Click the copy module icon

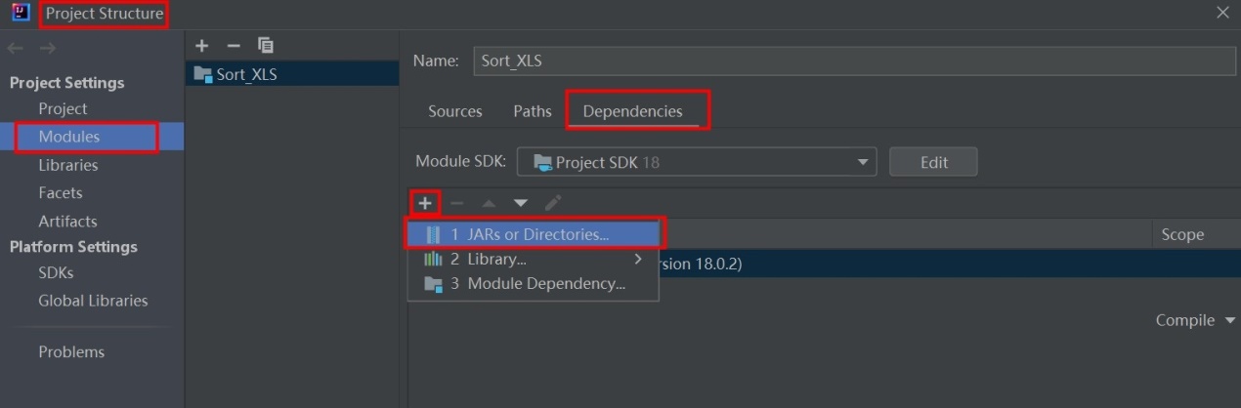265,46
